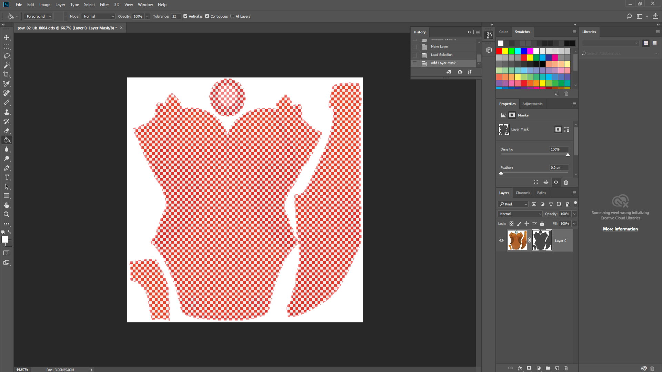
Task: Select the Zoom tool
Action: click(x=7, y=214)
